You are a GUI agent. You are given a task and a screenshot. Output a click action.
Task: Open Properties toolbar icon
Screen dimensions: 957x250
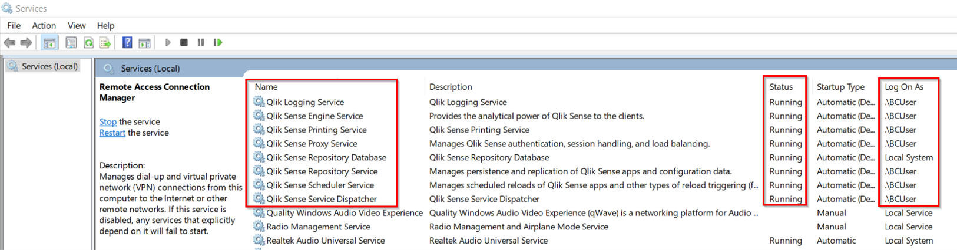tap(71, 43)
